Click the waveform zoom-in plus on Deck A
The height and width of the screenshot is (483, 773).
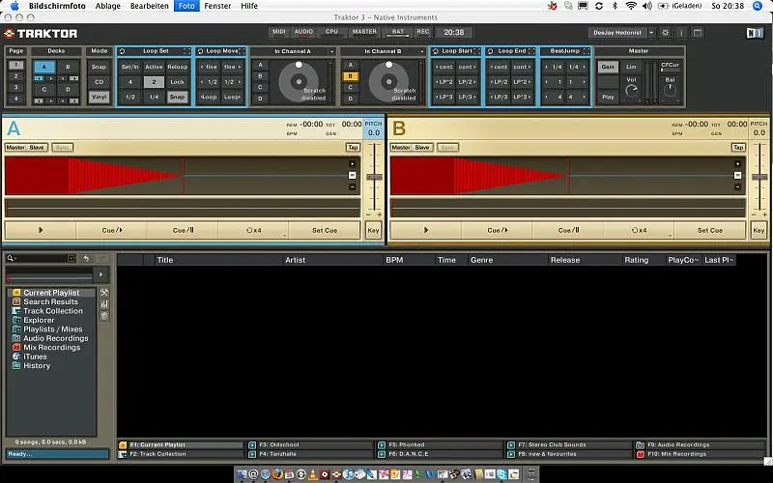352,164
